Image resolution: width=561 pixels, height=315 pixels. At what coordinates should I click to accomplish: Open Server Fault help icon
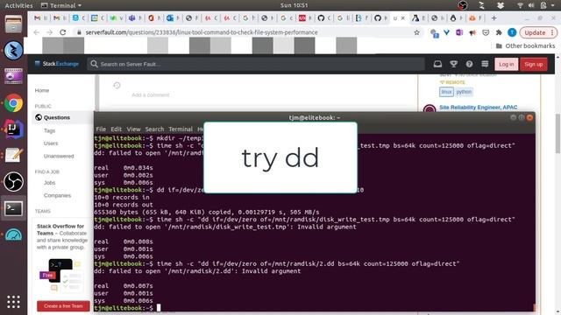(x=469, y=64)
